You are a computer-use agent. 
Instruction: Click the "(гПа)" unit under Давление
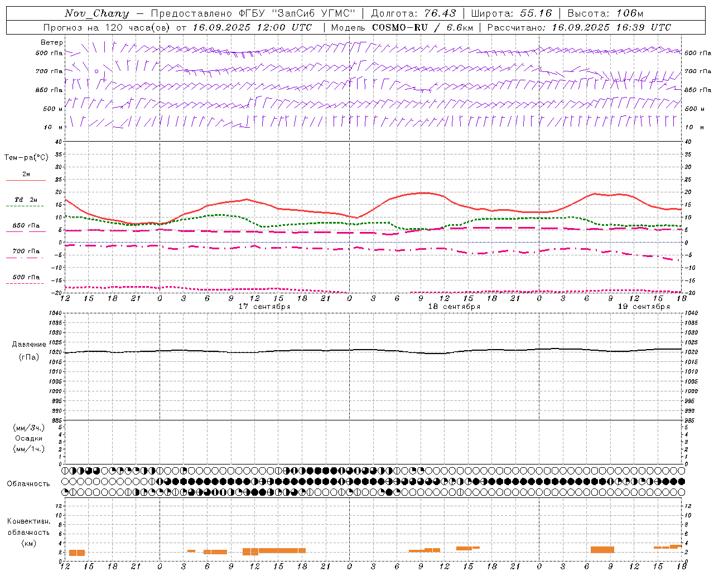click(29, 357)
